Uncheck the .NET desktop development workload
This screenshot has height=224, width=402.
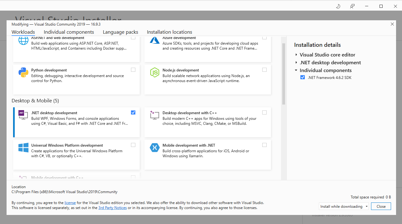pyautogui.click(x=133, y=112)
